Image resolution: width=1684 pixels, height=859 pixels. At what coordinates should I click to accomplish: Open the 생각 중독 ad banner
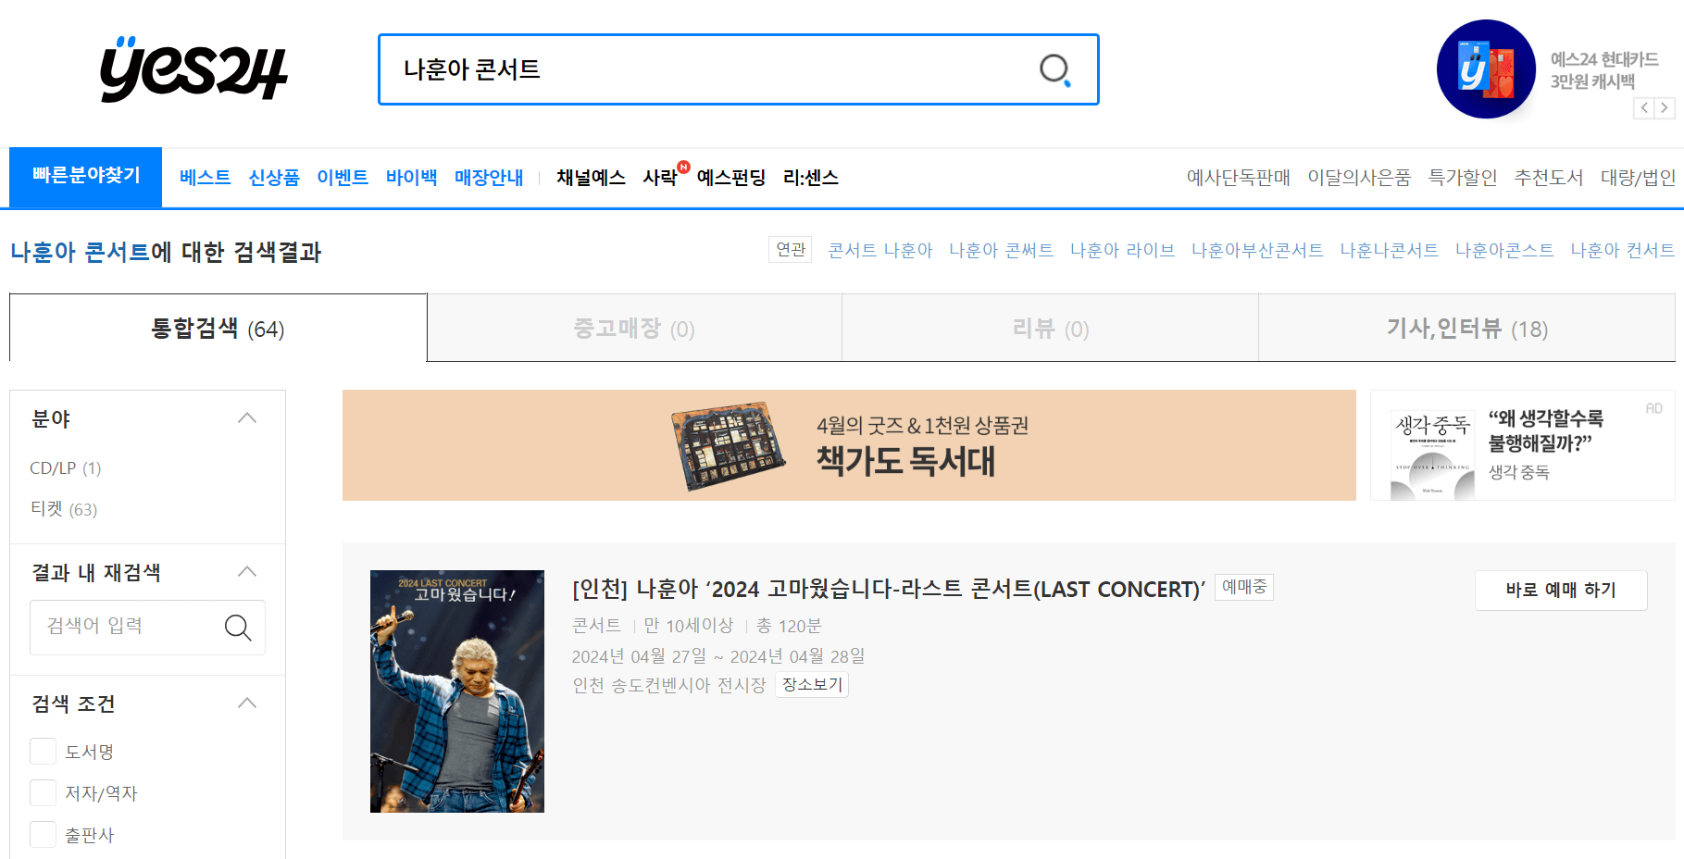1523,445
